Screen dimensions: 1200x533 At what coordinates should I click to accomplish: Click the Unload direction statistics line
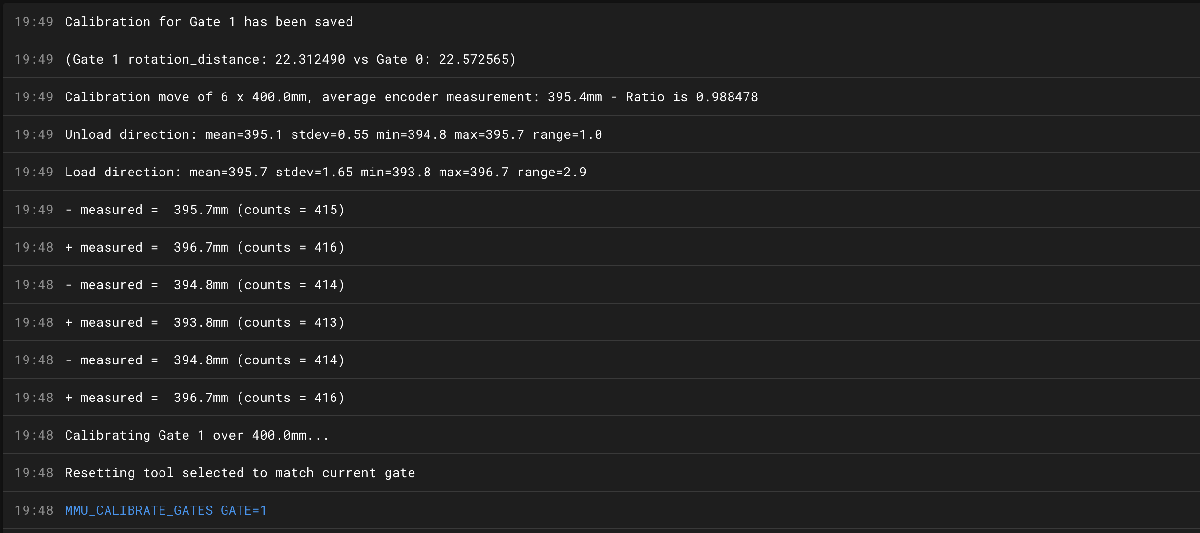[x=333, y=134]
